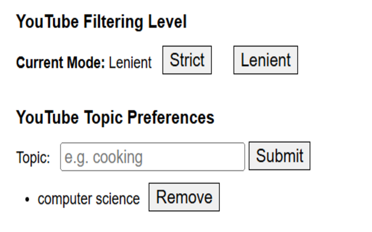Focus the Topic text input field
372x232 pixels.
point(152,157)
